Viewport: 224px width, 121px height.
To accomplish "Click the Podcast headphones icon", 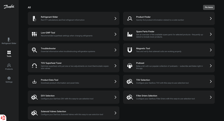I will [x=130, y=66].
